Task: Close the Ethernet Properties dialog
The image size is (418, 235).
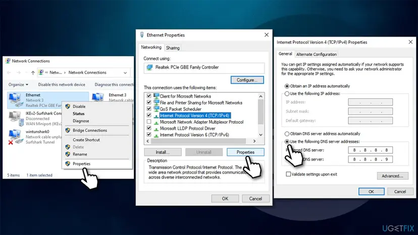Action: [x=267, y=35]
